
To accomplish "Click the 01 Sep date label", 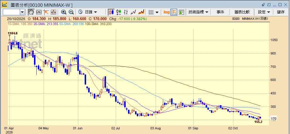I will coord(193,128).
